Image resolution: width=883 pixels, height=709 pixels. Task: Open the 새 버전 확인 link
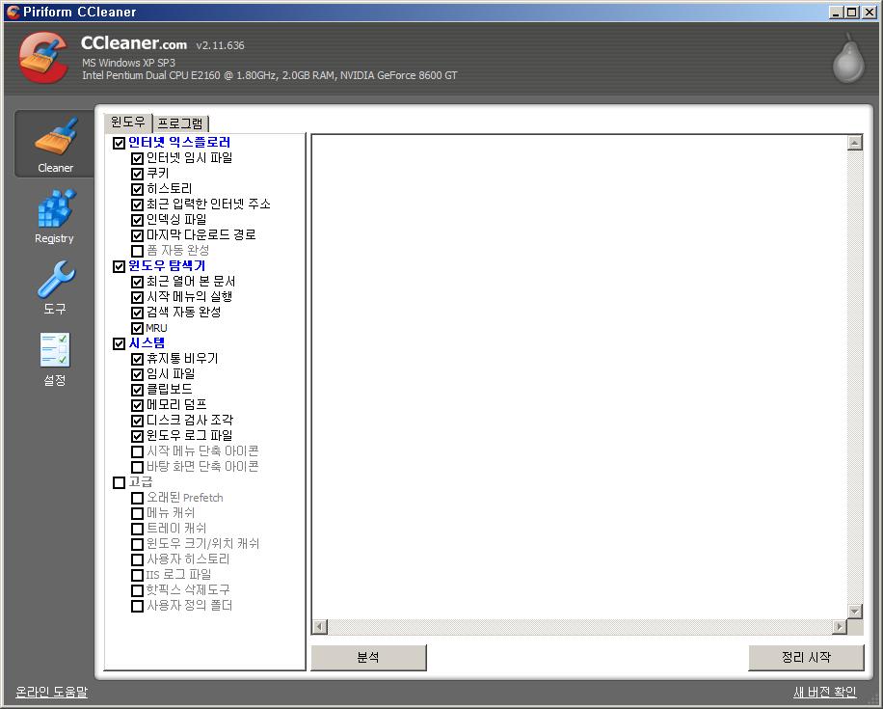click(825, 692)
